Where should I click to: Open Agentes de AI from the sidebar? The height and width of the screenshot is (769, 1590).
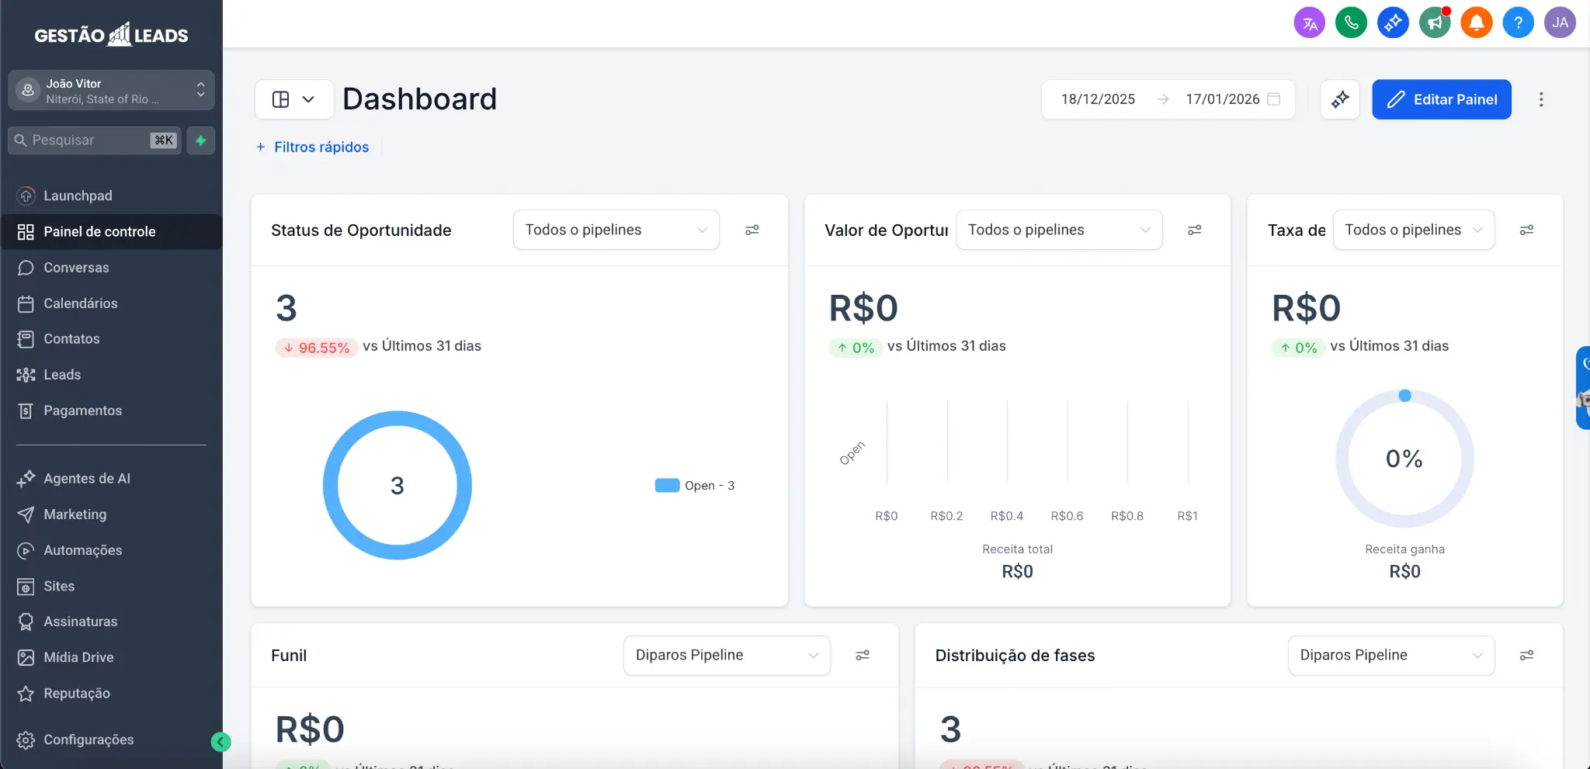click(x=86, y=478)
